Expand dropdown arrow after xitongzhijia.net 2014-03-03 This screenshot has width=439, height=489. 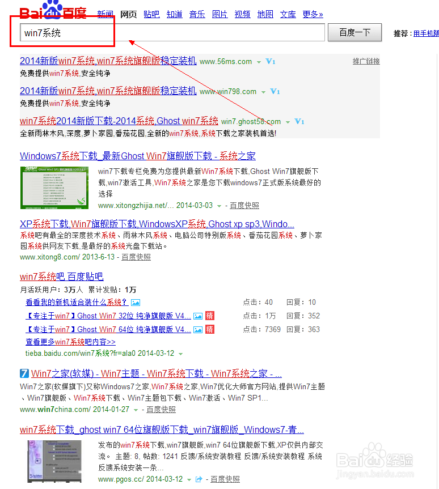pyautogui.click(x=219, y=206)
